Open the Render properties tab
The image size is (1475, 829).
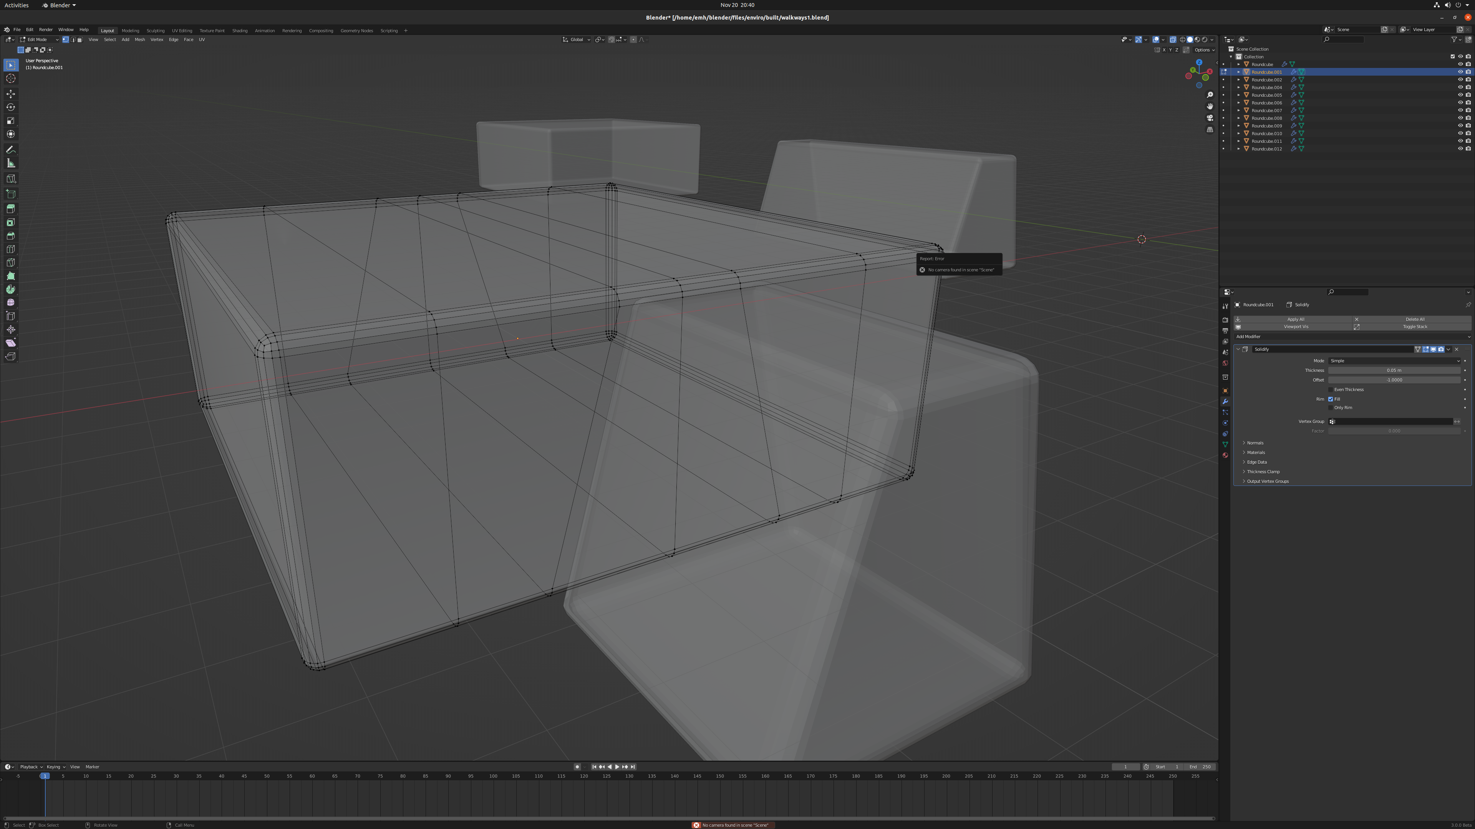tap(1225, 320)
